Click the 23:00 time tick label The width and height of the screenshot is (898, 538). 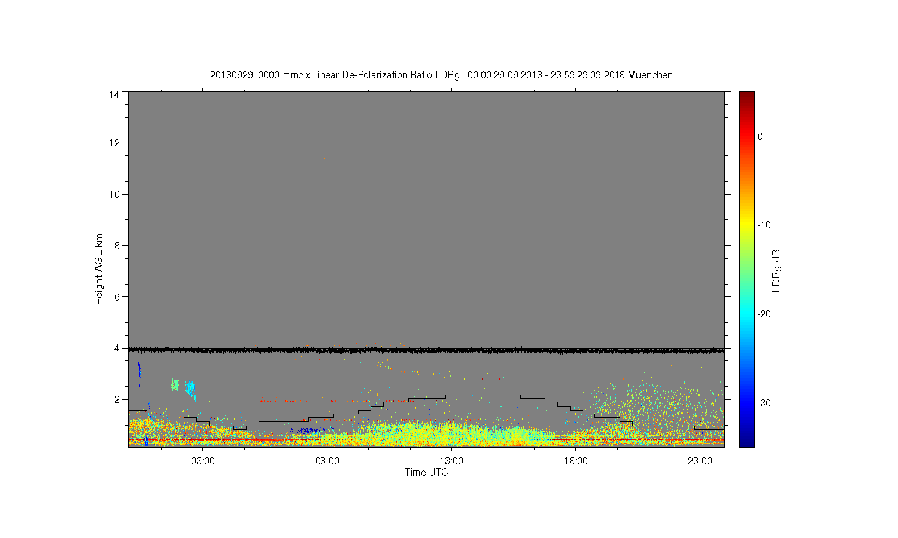coord(700,461)
